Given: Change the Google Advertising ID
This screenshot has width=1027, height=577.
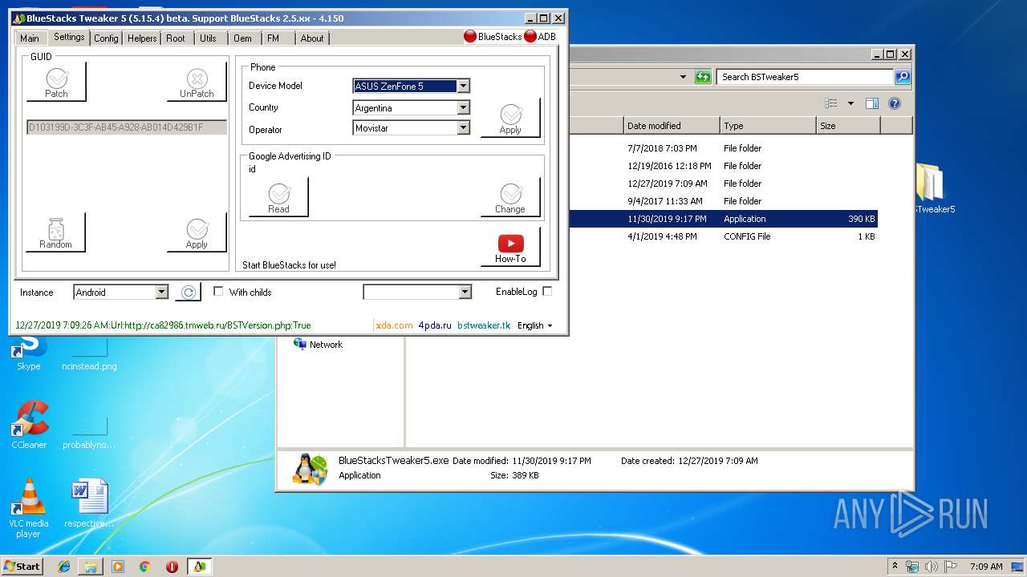Looking at the screenshot, I should (510, 197).
